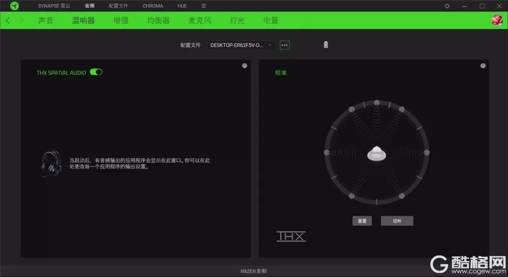Click the Razer logo icon
The width and height of the screenshot is (508, 277).
pos(14,6)
